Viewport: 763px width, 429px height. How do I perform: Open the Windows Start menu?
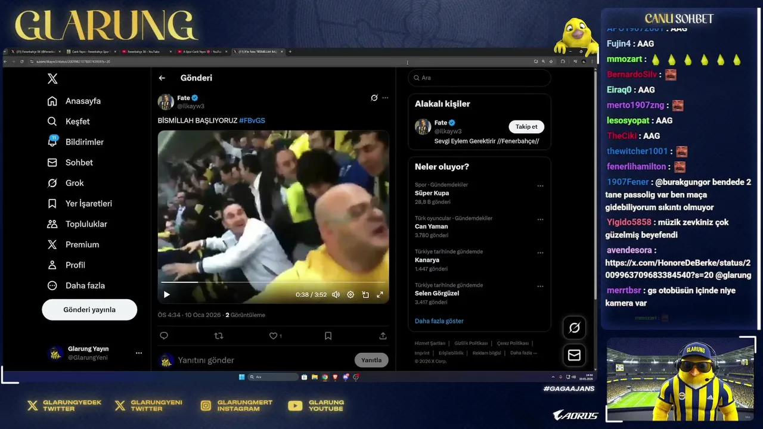click(241, 377)
